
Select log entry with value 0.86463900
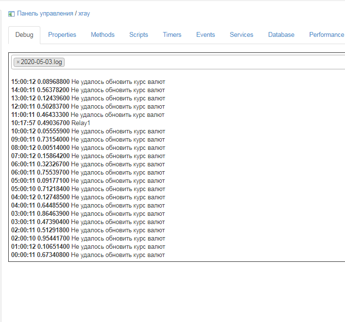[88, 213]
